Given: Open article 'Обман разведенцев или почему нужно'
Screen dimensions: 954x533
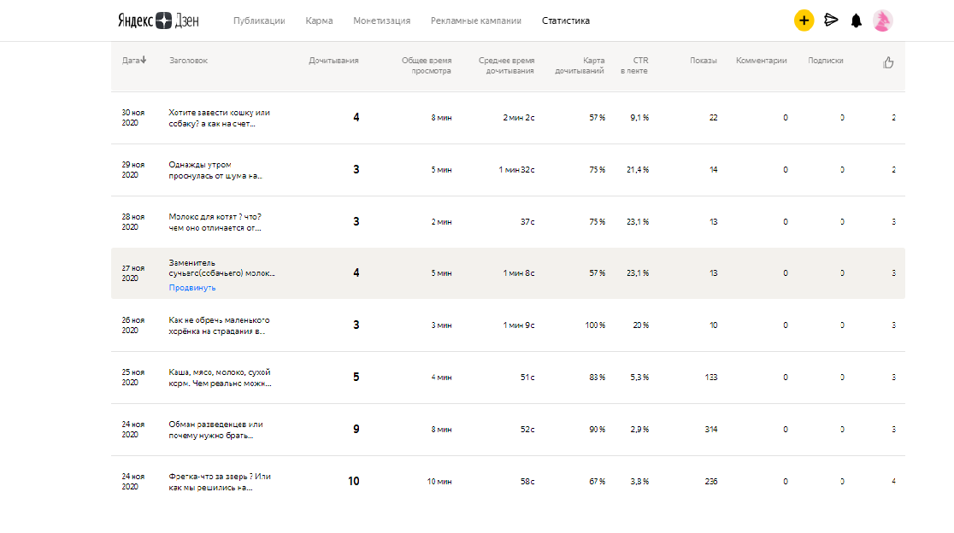Looking at the screenshot, I should [215, 430].
